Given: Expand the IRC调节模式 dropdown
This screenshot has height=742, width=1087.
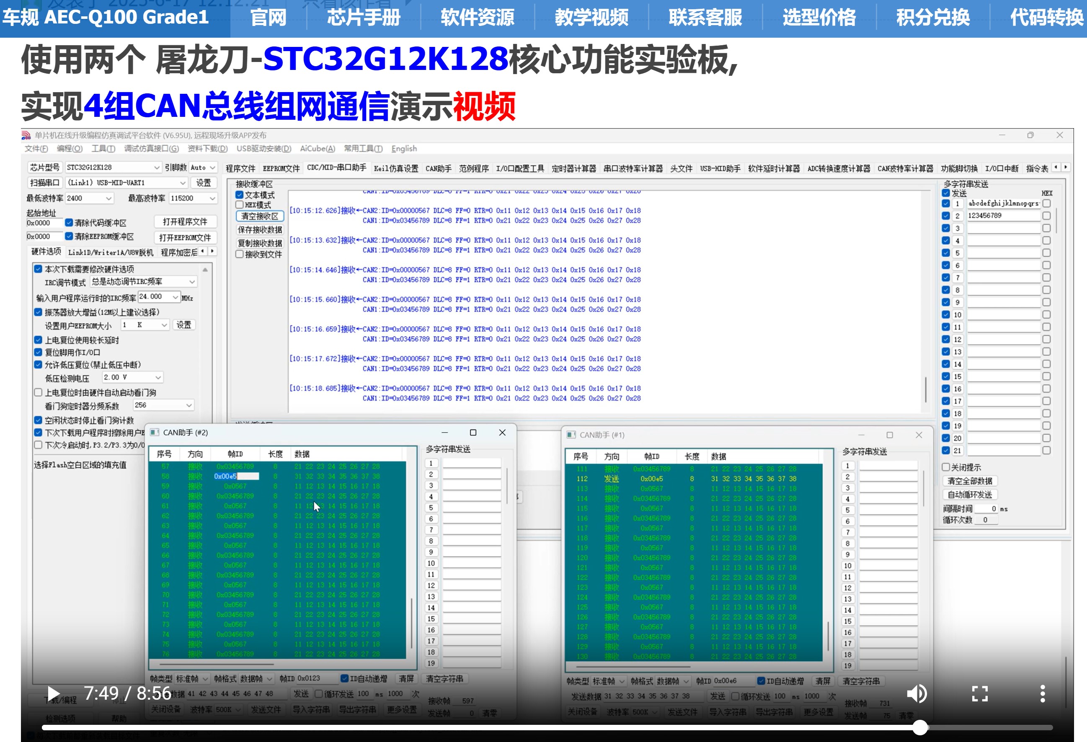Looking at the screenshot, I should 192,282.
